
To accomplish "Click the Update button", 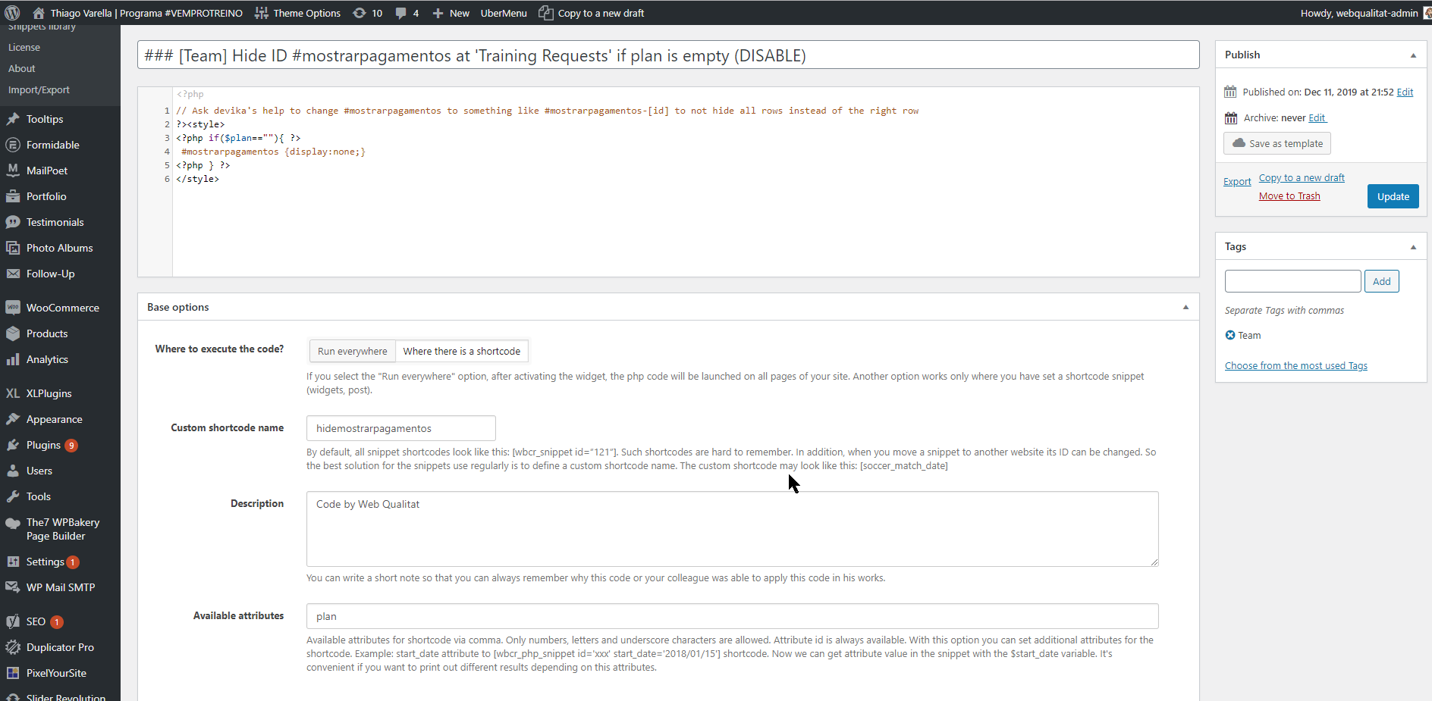I will pos(1393,196).
